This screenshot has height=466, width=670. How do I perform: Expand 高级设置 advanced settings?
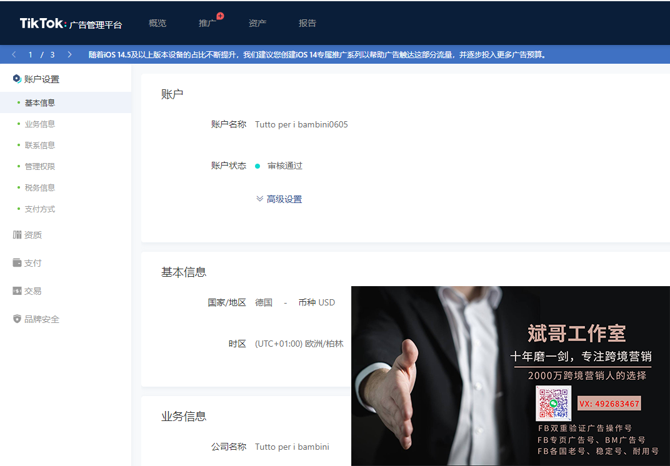click(279, 199)
